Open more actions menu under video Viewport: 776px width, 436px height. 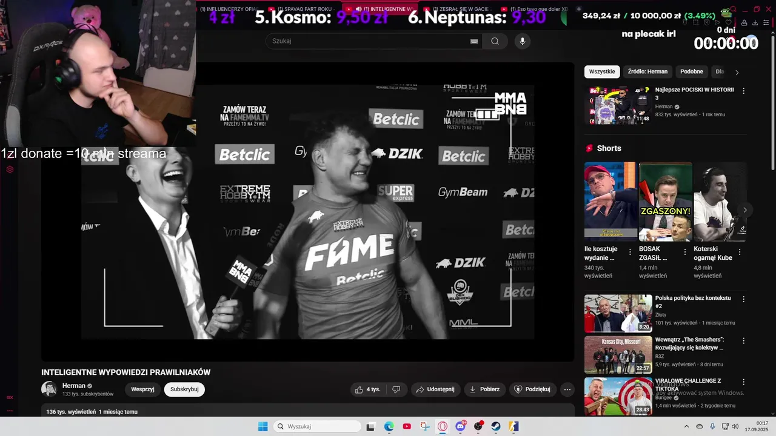point(567,389)
